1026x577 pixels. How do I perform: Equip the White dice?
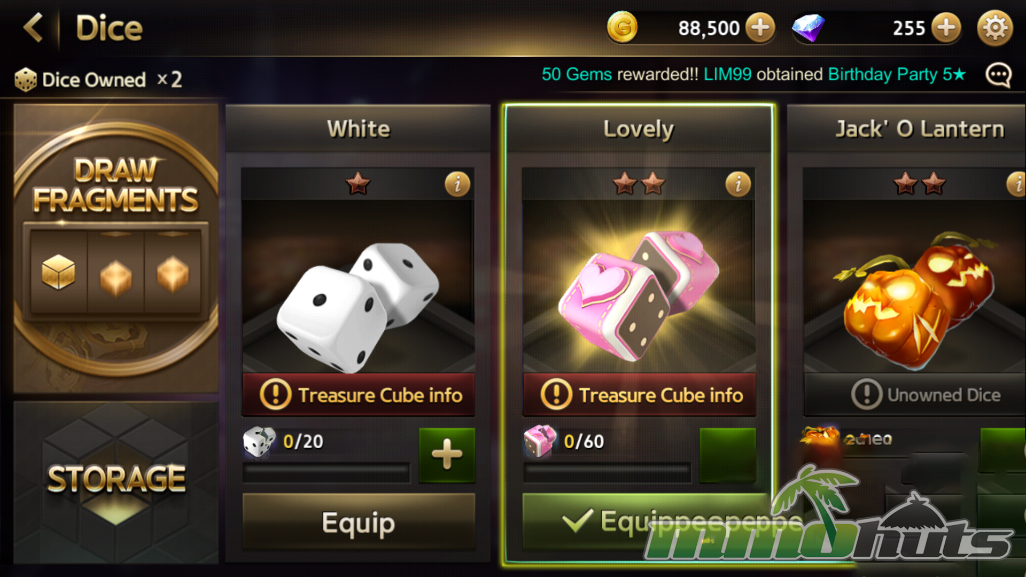coord(359,522)
